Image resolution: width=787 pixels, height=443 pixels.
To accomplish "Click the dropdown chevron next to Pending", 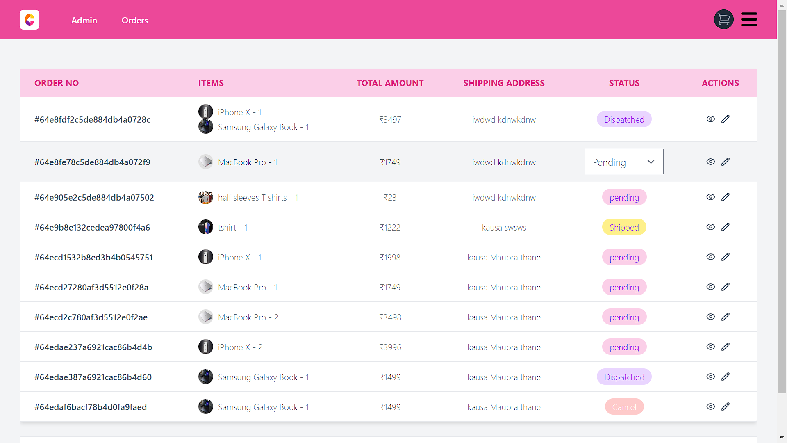I will 651,162.
